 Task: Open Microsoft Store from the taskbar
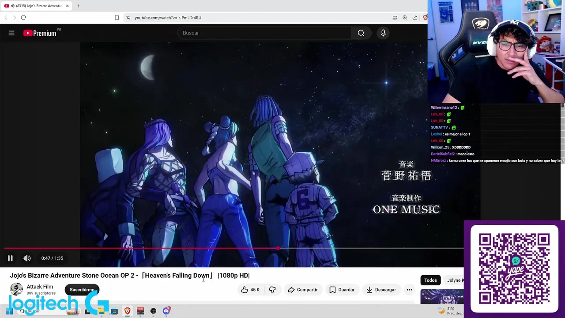point(114,311)
